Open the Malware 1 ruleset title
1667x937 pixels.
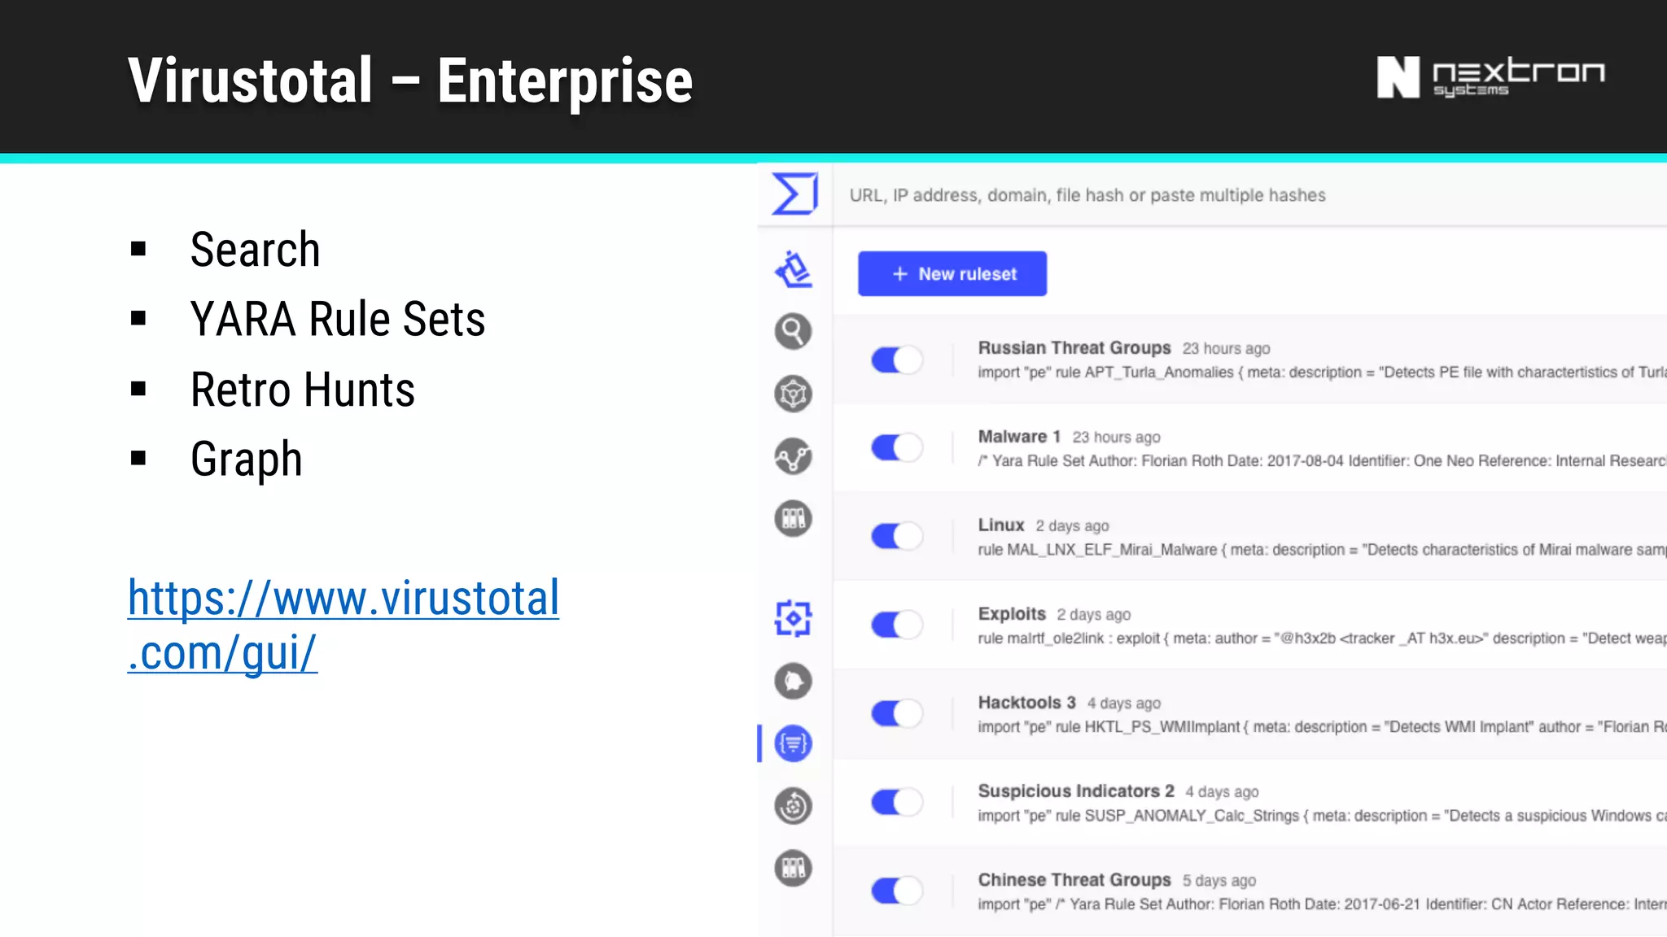(1019, 437)
